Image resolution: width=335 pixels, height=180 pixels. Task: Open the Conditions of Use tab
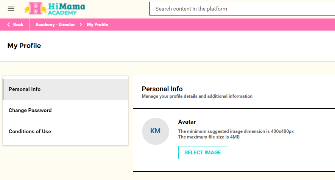pyautogui.click(x=65, y=132)
